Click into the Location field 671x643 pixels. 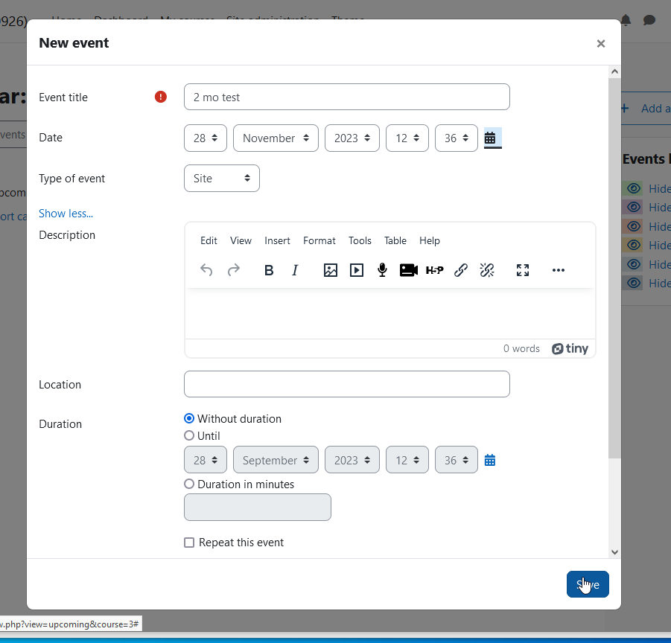346,384
